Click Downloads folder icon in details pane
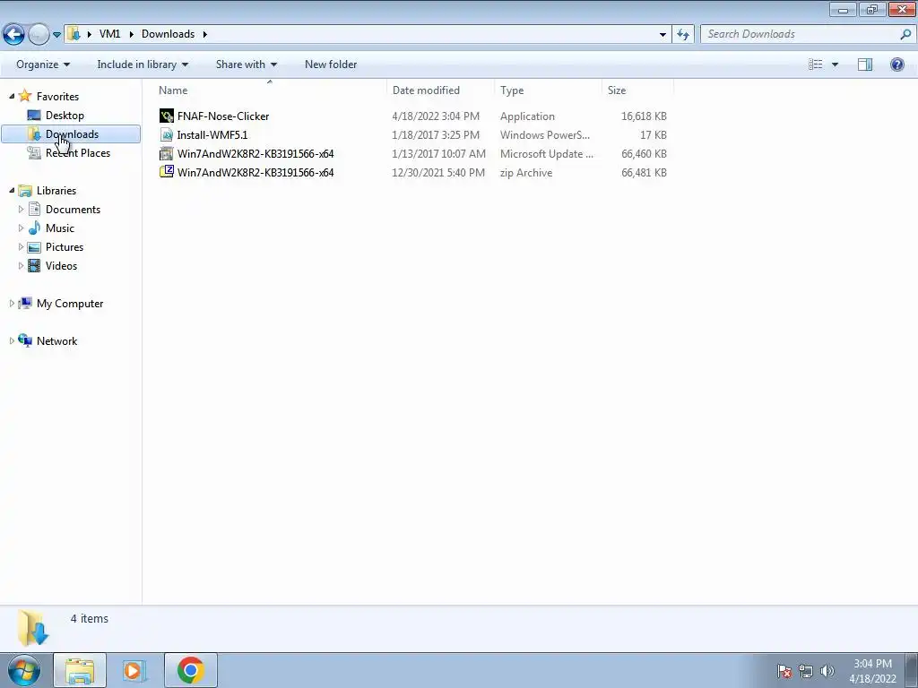Viewport: 918px width, 688px height. (33, 628)
